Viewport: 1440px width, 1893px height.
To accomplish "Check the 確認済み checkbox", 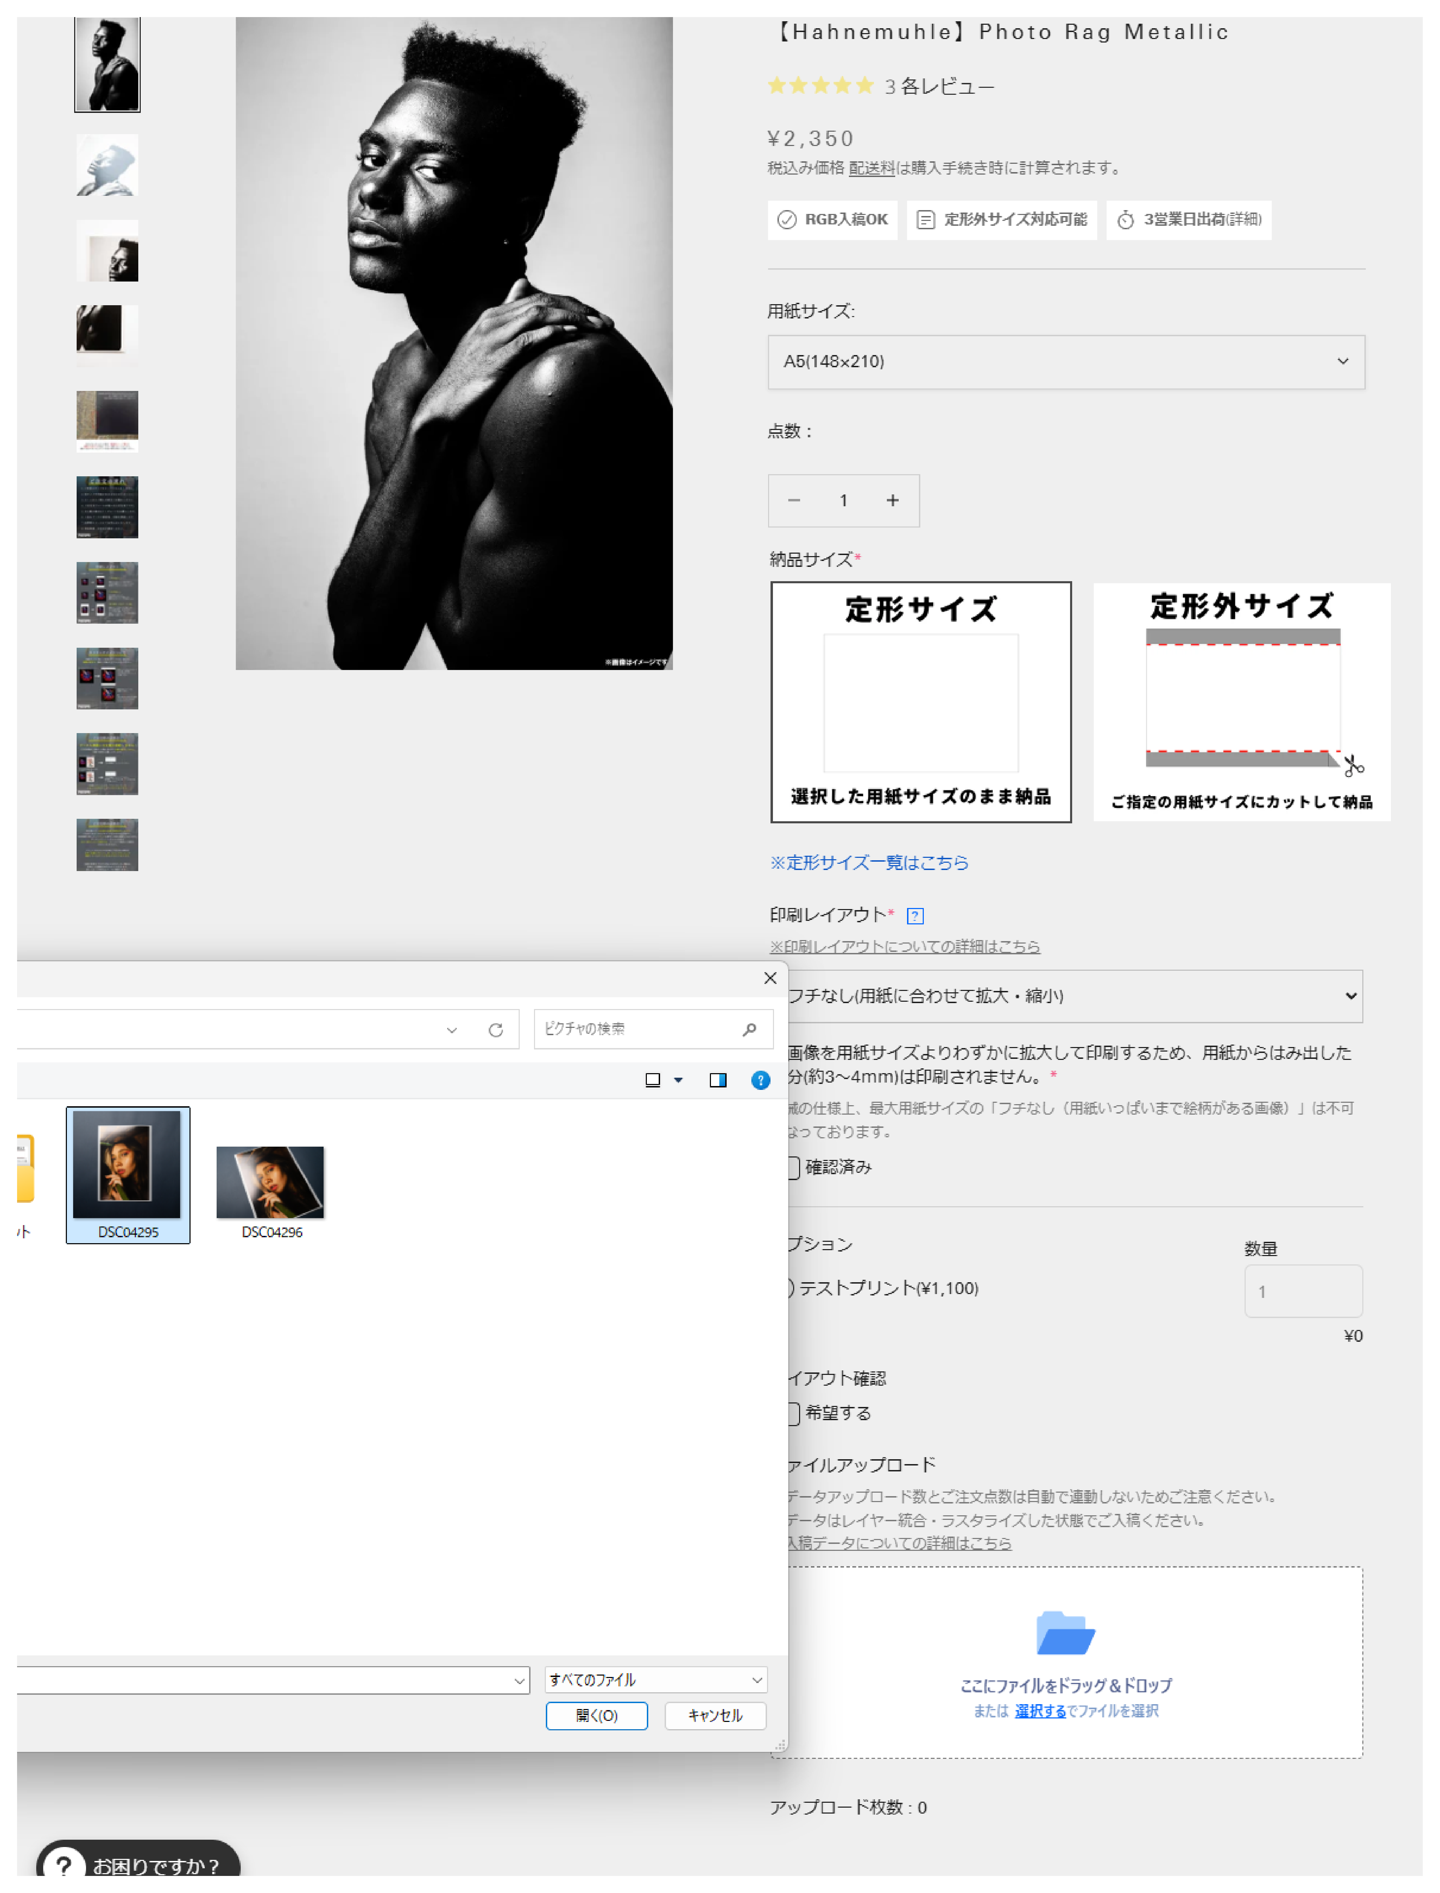I will [794, 1168].
